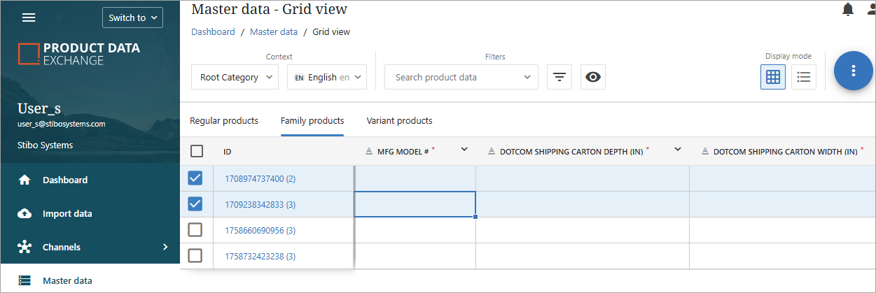The width and height of the screenshot is (876, 293).
Task: Open product link 1709238342833 (3)
Action: 260,205
